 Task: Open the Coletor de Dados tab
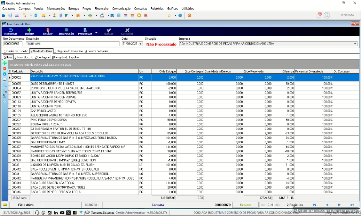pyautogui.click(x=97, y=51)
